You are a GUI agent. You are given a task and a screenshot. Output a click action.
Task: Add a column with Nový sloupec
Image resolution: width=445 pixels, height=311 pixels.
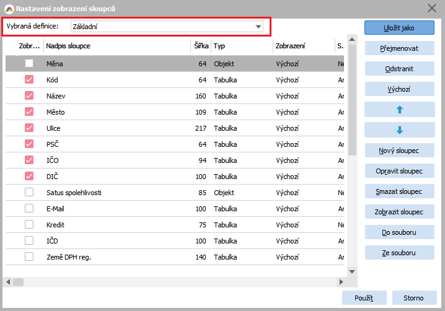click(x=399, y=151)
